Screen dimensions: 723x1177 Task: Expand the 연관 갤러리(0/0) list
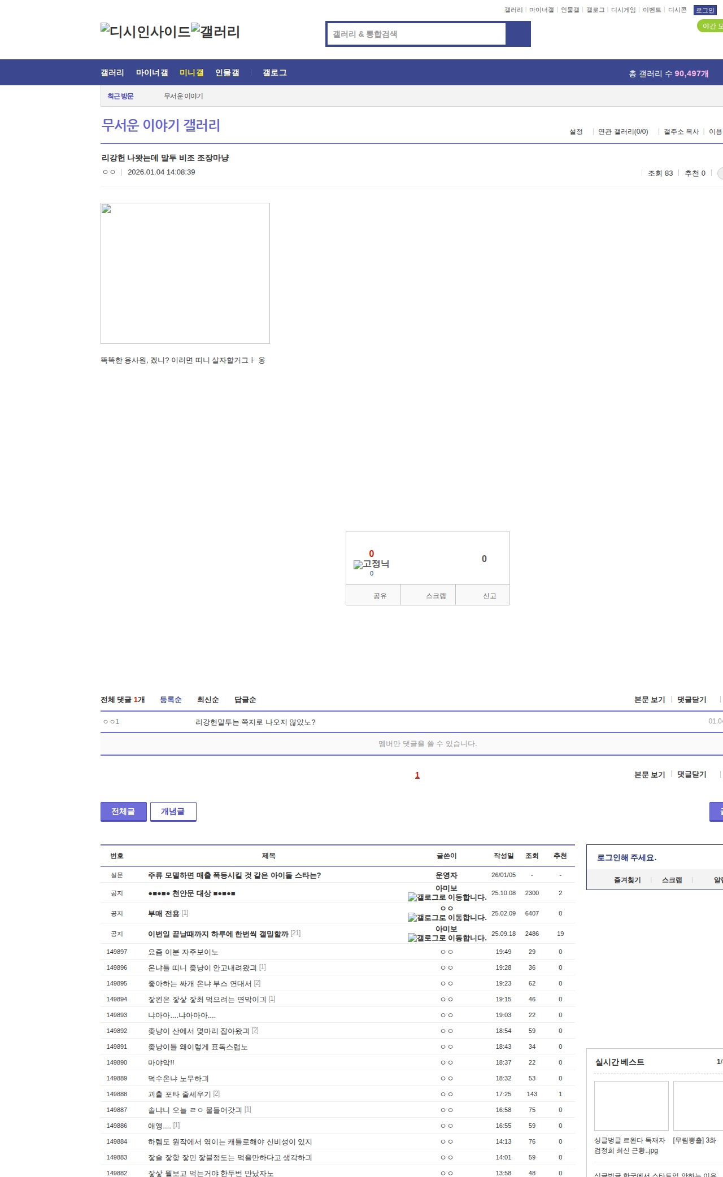pos(622,132)
